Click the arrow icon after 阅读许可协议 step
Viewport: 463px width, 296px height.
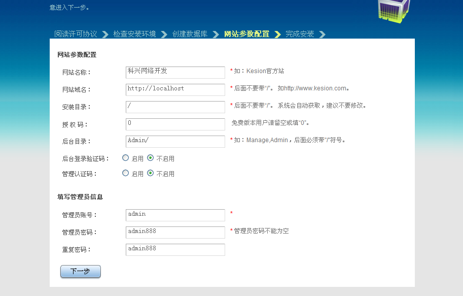click(x=105, y=35)
